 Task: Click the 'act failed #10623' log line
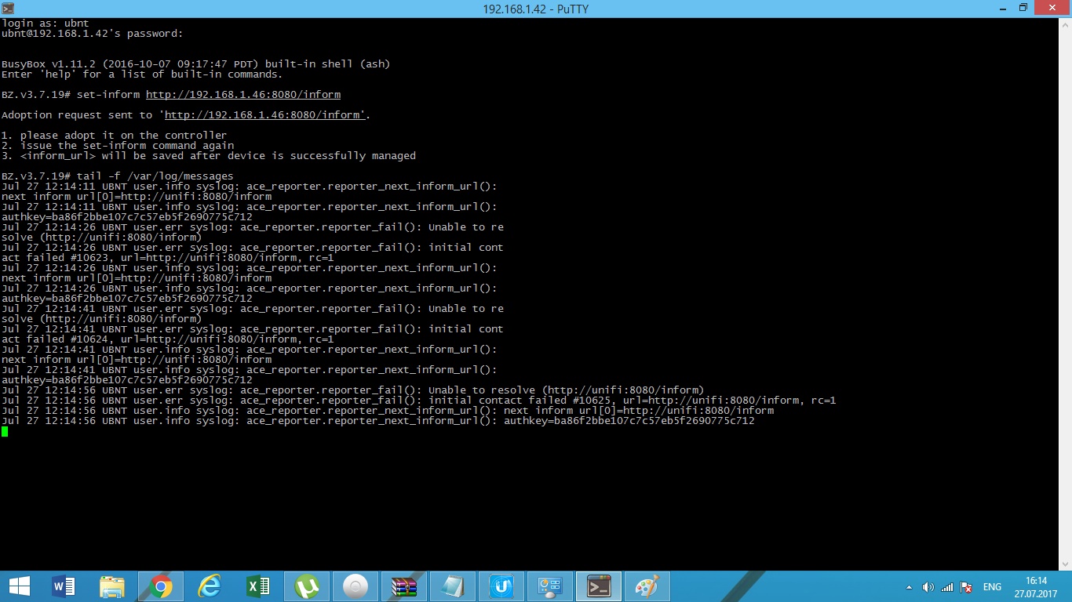[x=168, y=258]
